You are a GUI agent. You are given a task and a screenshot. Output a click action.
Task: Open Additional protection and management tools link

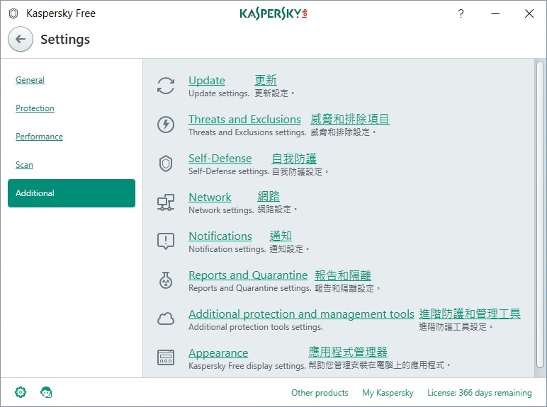coord(301,314)
